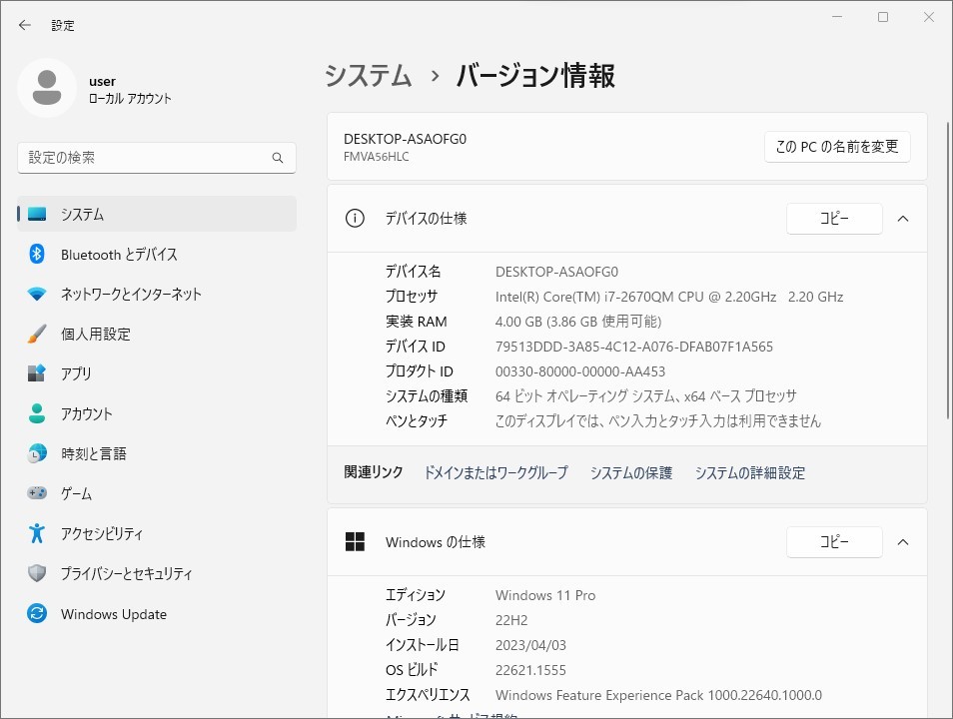The image size is (953, 719).
Task: Click the アプリ apps icon
Action: pyautogui.click(x=37, y=373)
